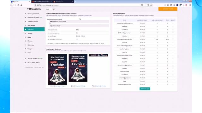The height and width of the screenshot is (113, 202).
Task: Open 'Добавить задание' in the sidebar
Action: (33, 22)
